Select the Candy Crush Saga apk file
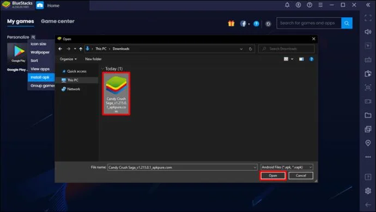376x212 pixels. point(116,93)
